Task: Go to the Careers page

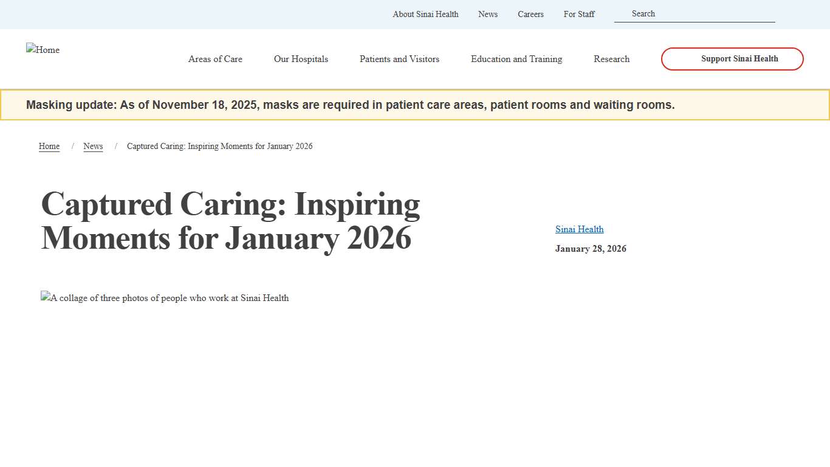Action: pos(530,14)
